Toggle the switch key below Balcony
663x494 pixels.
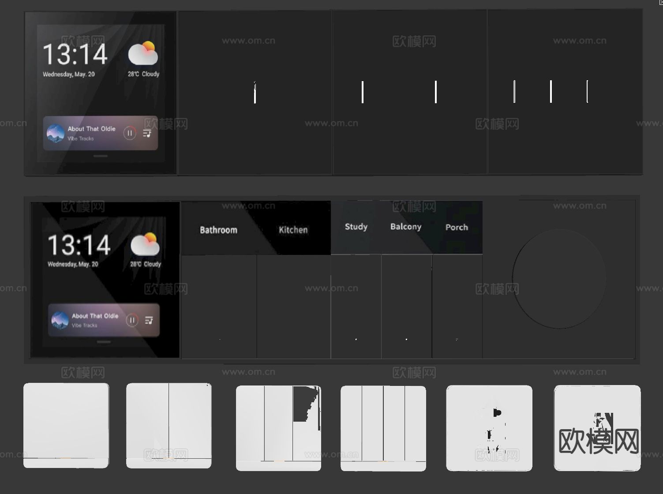[x=406, y=307]
